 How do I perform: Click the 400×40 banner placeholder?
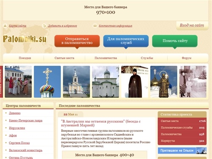105,155
